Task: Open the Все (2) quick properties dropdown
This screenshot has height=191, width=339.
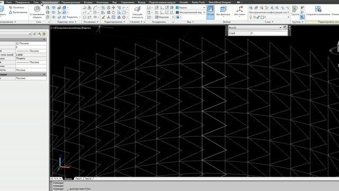Action: point(255,28)
